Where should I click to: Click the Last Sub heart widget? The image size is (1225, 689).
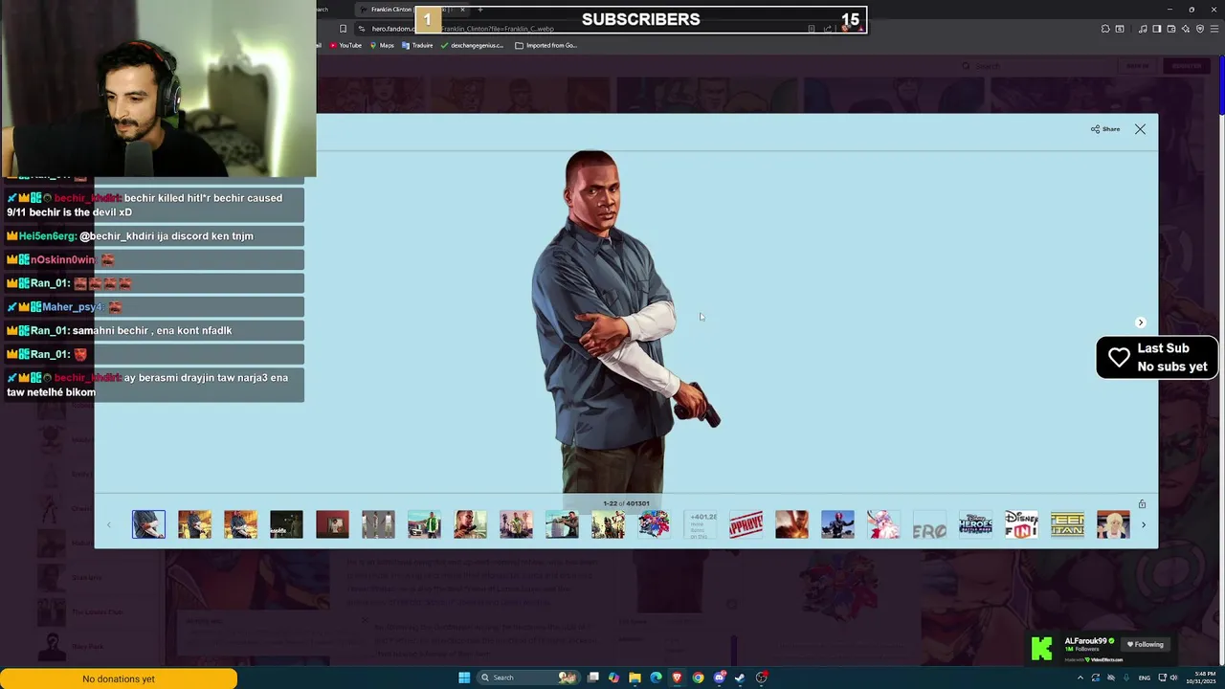pos(1157,358)
